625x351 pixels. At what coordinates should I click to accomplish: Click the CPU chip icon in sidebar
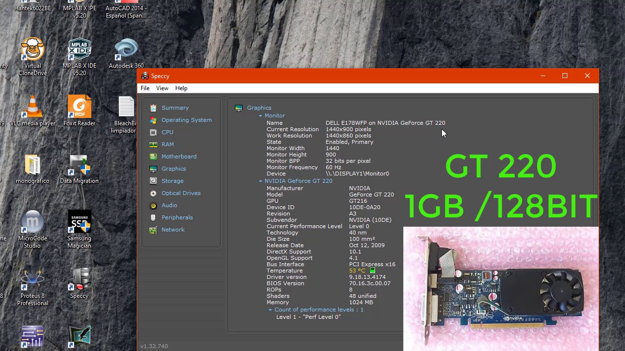click(153, 132)
